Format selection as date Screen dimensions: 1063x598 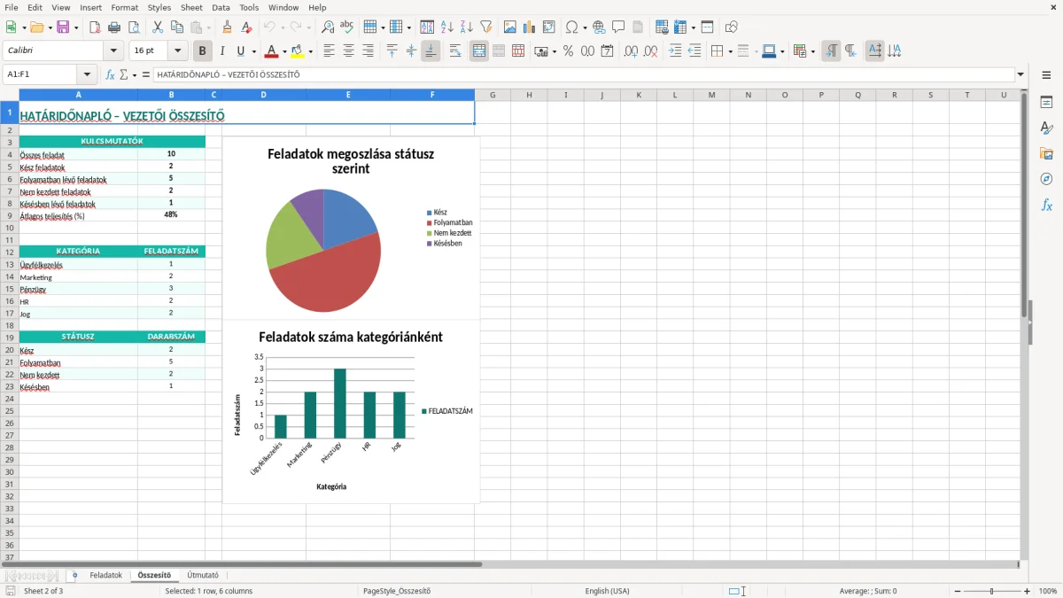(607, 51)
